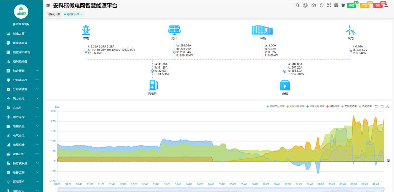
Task: Click the search magnifier icon in header
Action: (297, 5)
